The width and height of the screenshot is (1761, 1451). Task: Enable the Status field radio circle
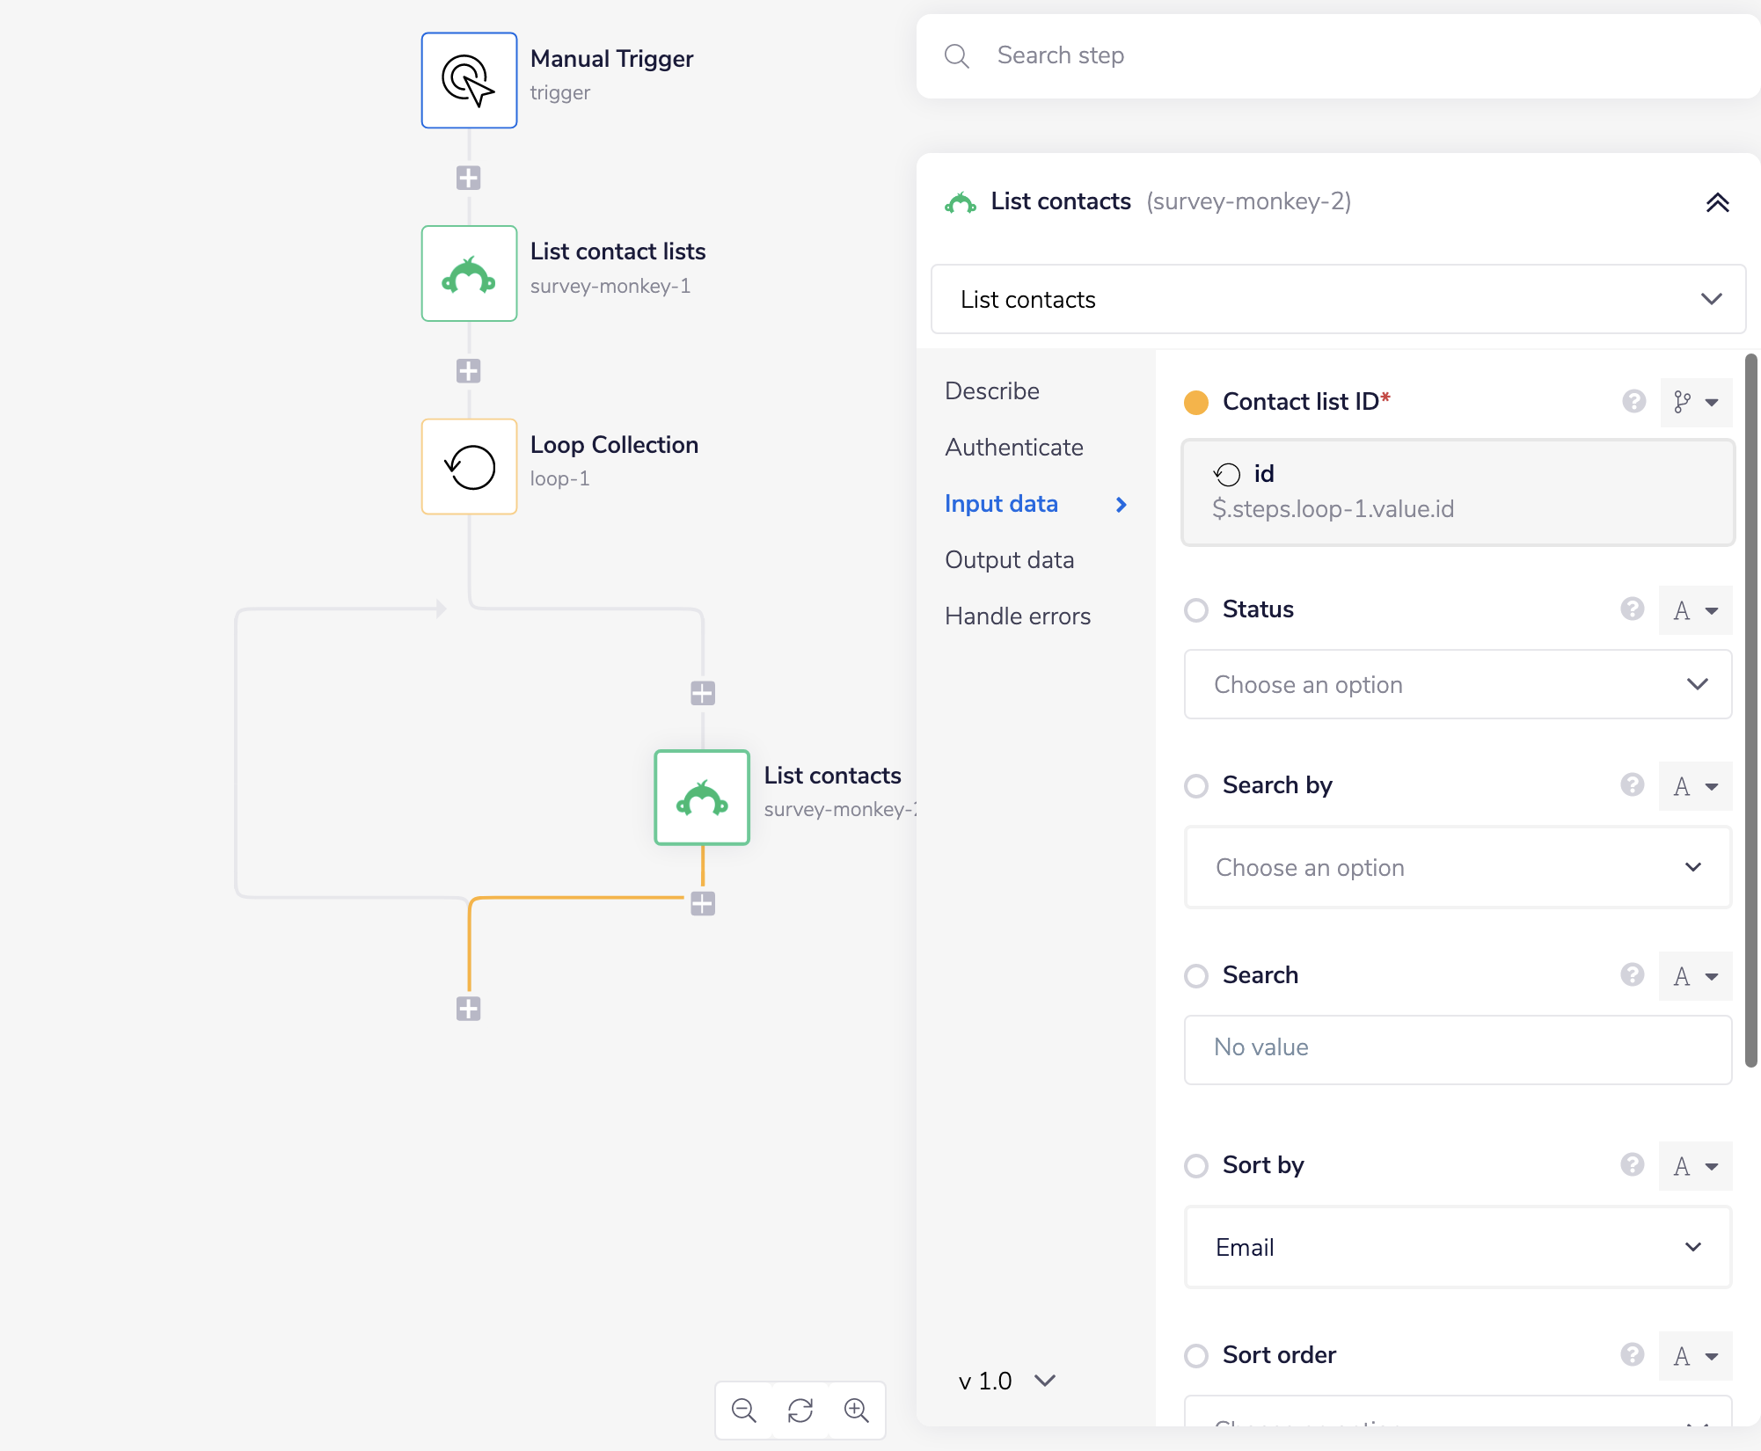pos(1195,610)
